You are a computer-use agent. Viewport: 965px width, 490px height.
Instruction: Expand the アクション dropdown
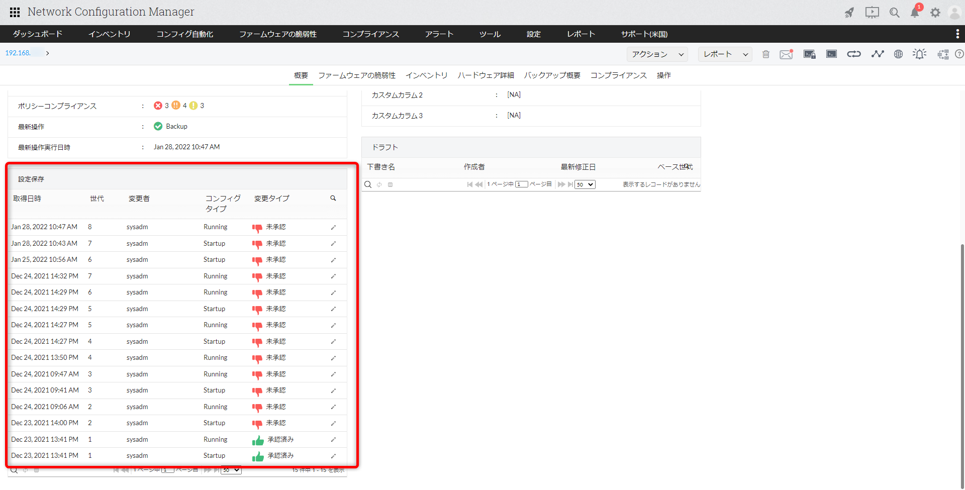pyautogui.click(x=657, y=54)
